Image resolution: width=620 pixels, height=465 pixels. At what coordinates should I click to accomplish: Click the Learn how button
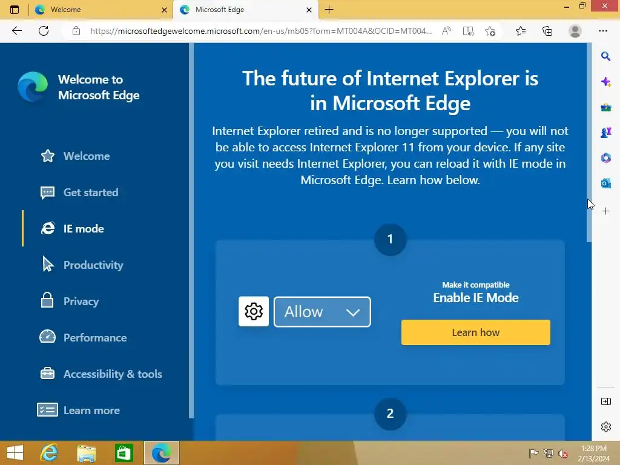476,332
